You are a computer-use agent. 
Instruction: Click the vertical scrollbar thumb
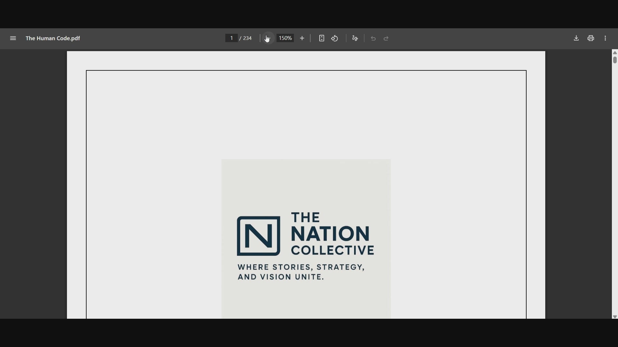[x=615, y=60]
